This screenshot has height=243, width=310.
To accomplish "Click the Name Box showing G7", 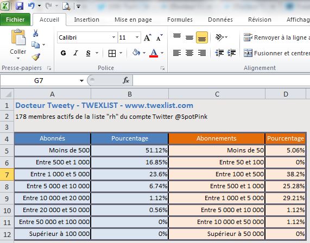I will point(39,81).
